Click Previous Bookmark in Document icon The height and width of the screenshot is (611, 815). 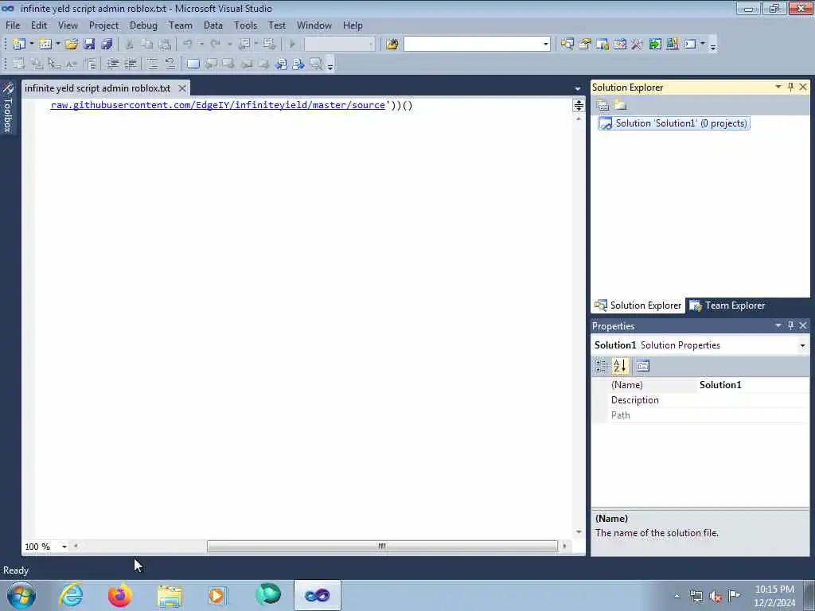tap(281, 64)
